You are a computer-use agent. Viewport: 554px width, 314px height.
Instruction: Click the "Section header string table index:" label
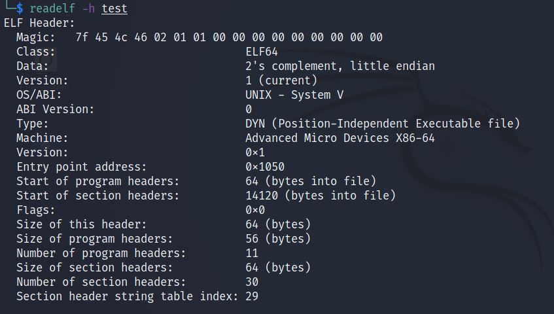coord(127,296)
